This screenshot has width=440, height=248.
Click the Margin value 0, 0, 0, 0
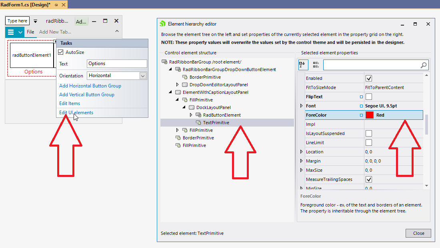coord(373,161)
